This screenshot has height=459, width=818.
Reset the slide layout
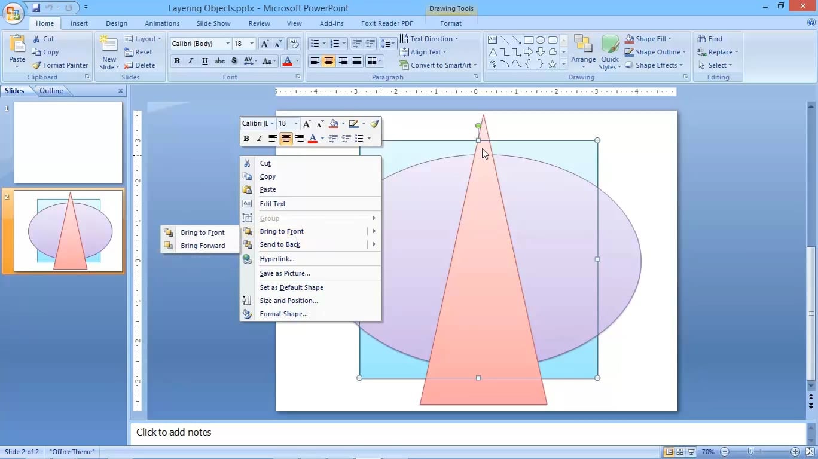(139, 52)
